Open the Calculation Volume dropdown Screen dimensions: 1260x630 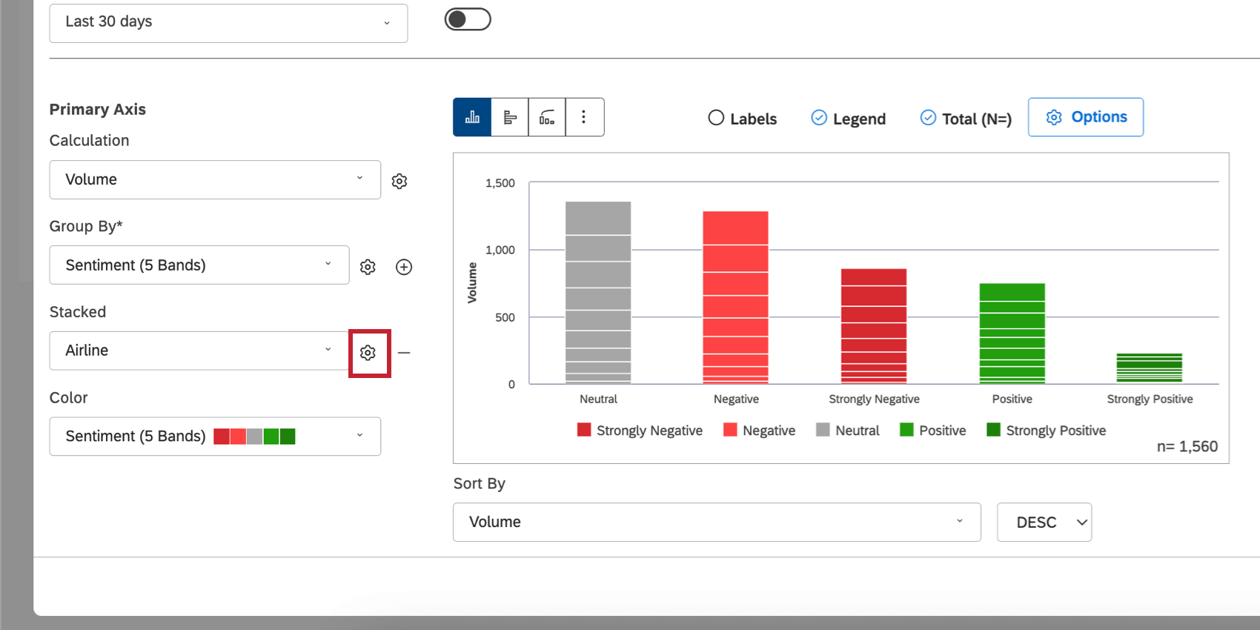[215, 179]
